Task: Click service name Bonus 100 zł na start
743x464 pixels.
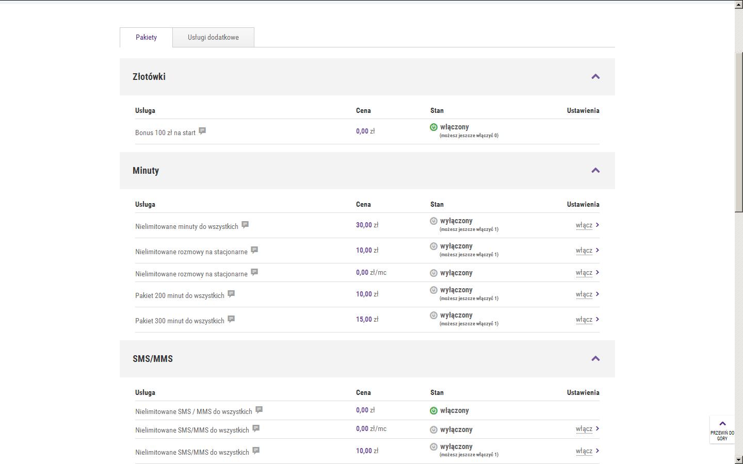Action: coord(165,132)
